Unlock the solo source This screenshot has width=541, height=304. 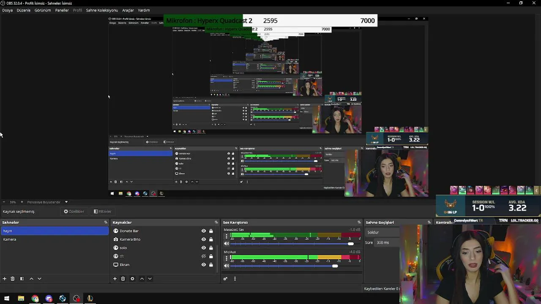[x=211, y=248]
